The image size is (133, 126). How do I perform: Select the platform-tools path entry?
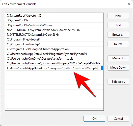coord(54,59)
